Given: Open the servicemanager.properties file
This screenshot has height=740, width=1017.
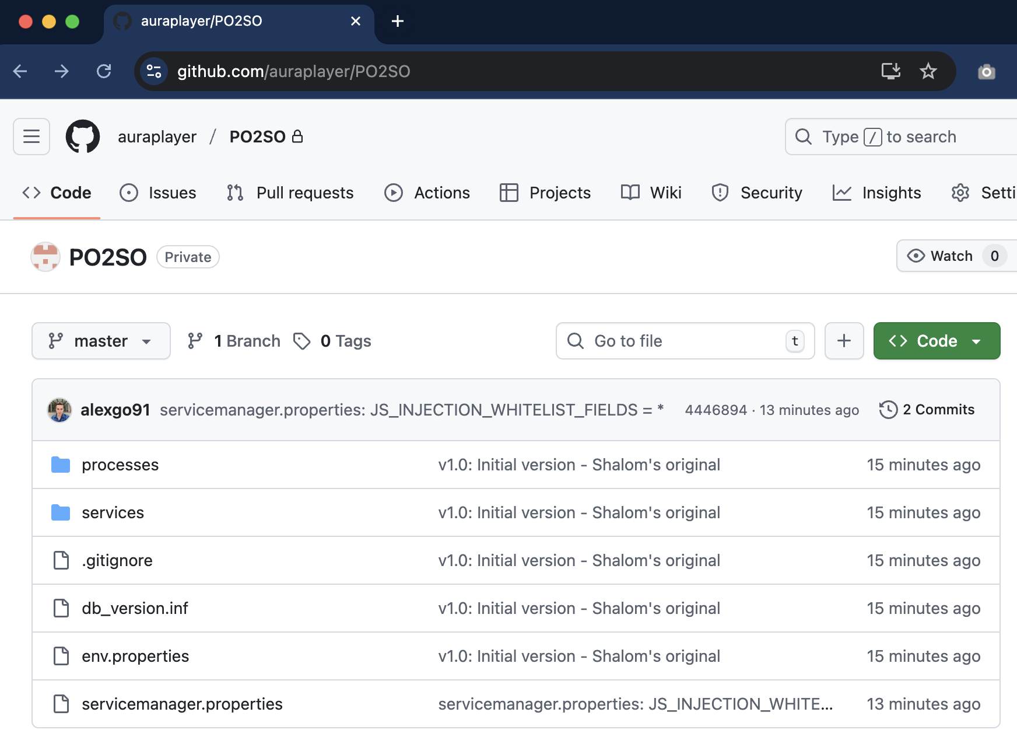Looking at the screenshot, I should (181, 704).
